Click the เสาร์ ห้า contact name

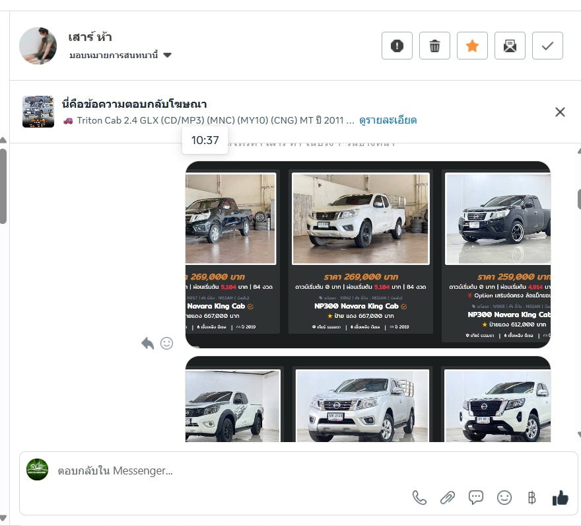point(90,37)
